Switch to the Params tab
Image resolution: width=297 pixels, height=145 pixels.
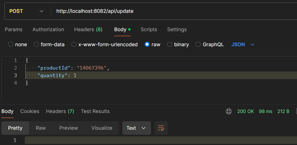(x=13, y=30)
